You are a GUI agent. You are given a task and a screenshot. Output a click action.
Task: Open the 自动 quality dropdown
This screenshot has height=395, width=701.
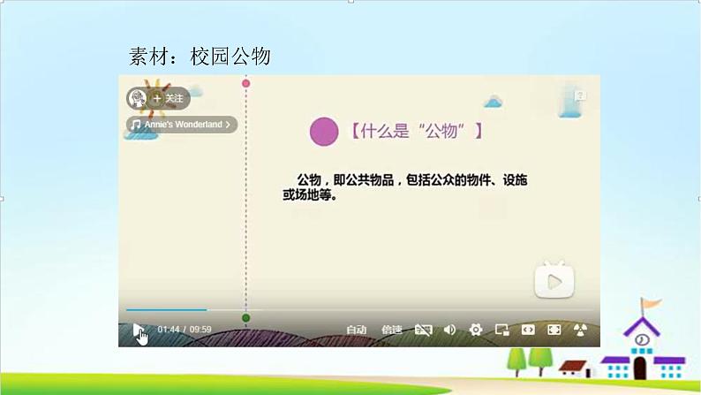pos(356,330)
